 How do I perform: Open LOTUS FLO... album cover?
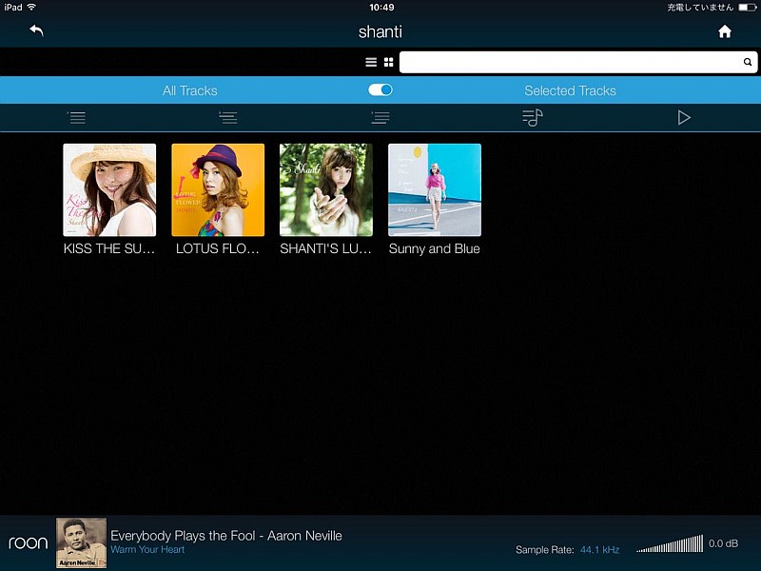tap(218, 189)
